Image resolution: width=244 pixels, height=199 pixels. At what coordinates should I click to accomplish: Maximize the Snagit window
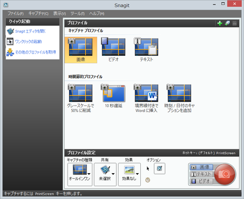(x=223, y=4)
